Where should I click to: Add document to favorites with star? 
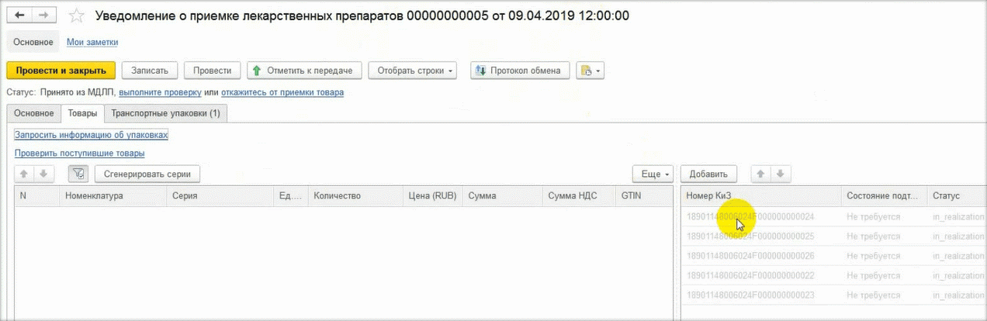pyautogui.click(x=77, y=16)
